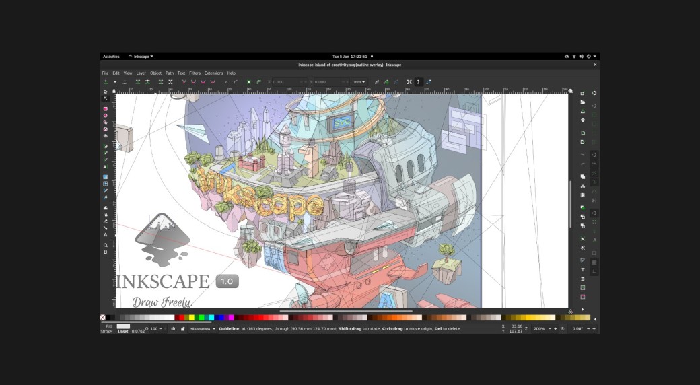The width and height of the screenshot is (700, 385).
Task: Toggle current layer visibility eye icon
Action: click(173, 329)
